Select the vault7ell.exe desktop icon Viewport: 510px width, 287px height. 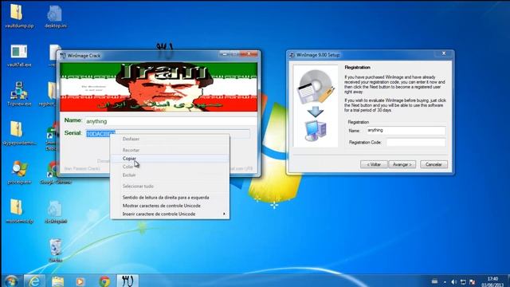tap(19, 56)
